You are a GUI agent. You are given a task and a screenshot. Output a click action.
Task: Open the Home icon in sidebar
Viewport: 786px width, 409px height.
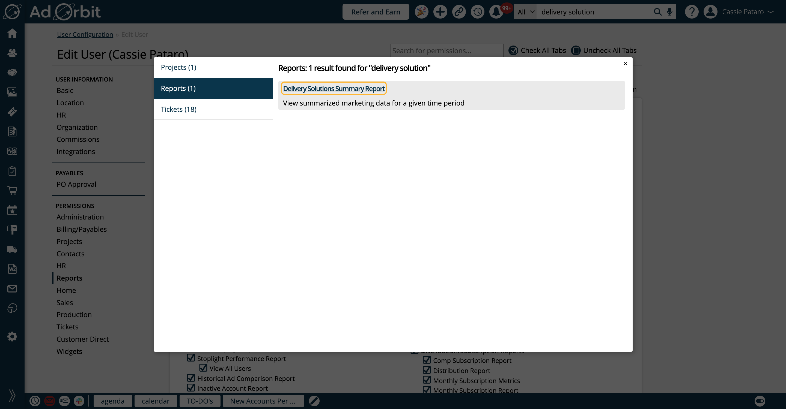[12, 33]
